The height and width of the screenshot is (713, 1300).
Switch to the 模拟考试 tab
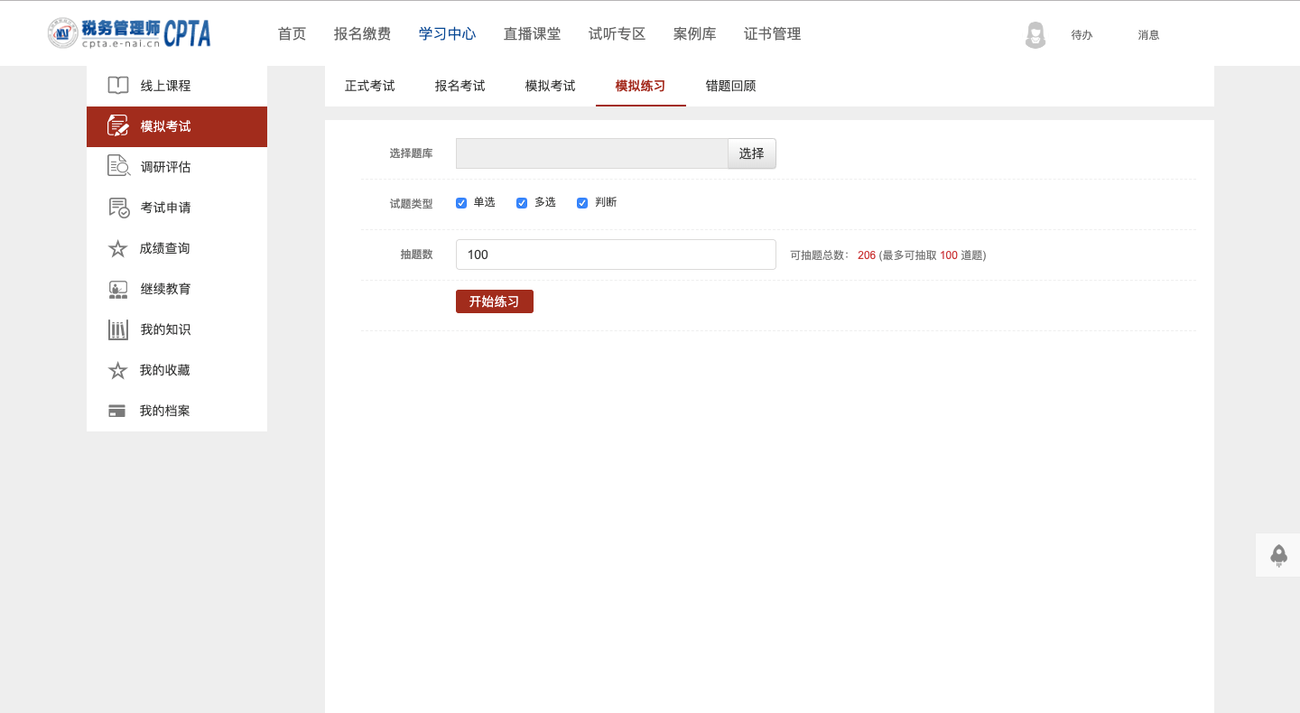(x=551, y=87)
